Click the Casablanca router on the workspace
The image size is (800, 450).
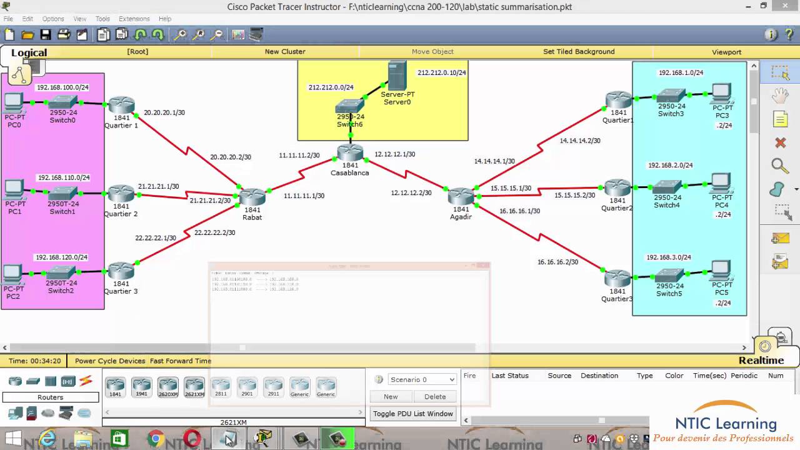coord(350,154)
